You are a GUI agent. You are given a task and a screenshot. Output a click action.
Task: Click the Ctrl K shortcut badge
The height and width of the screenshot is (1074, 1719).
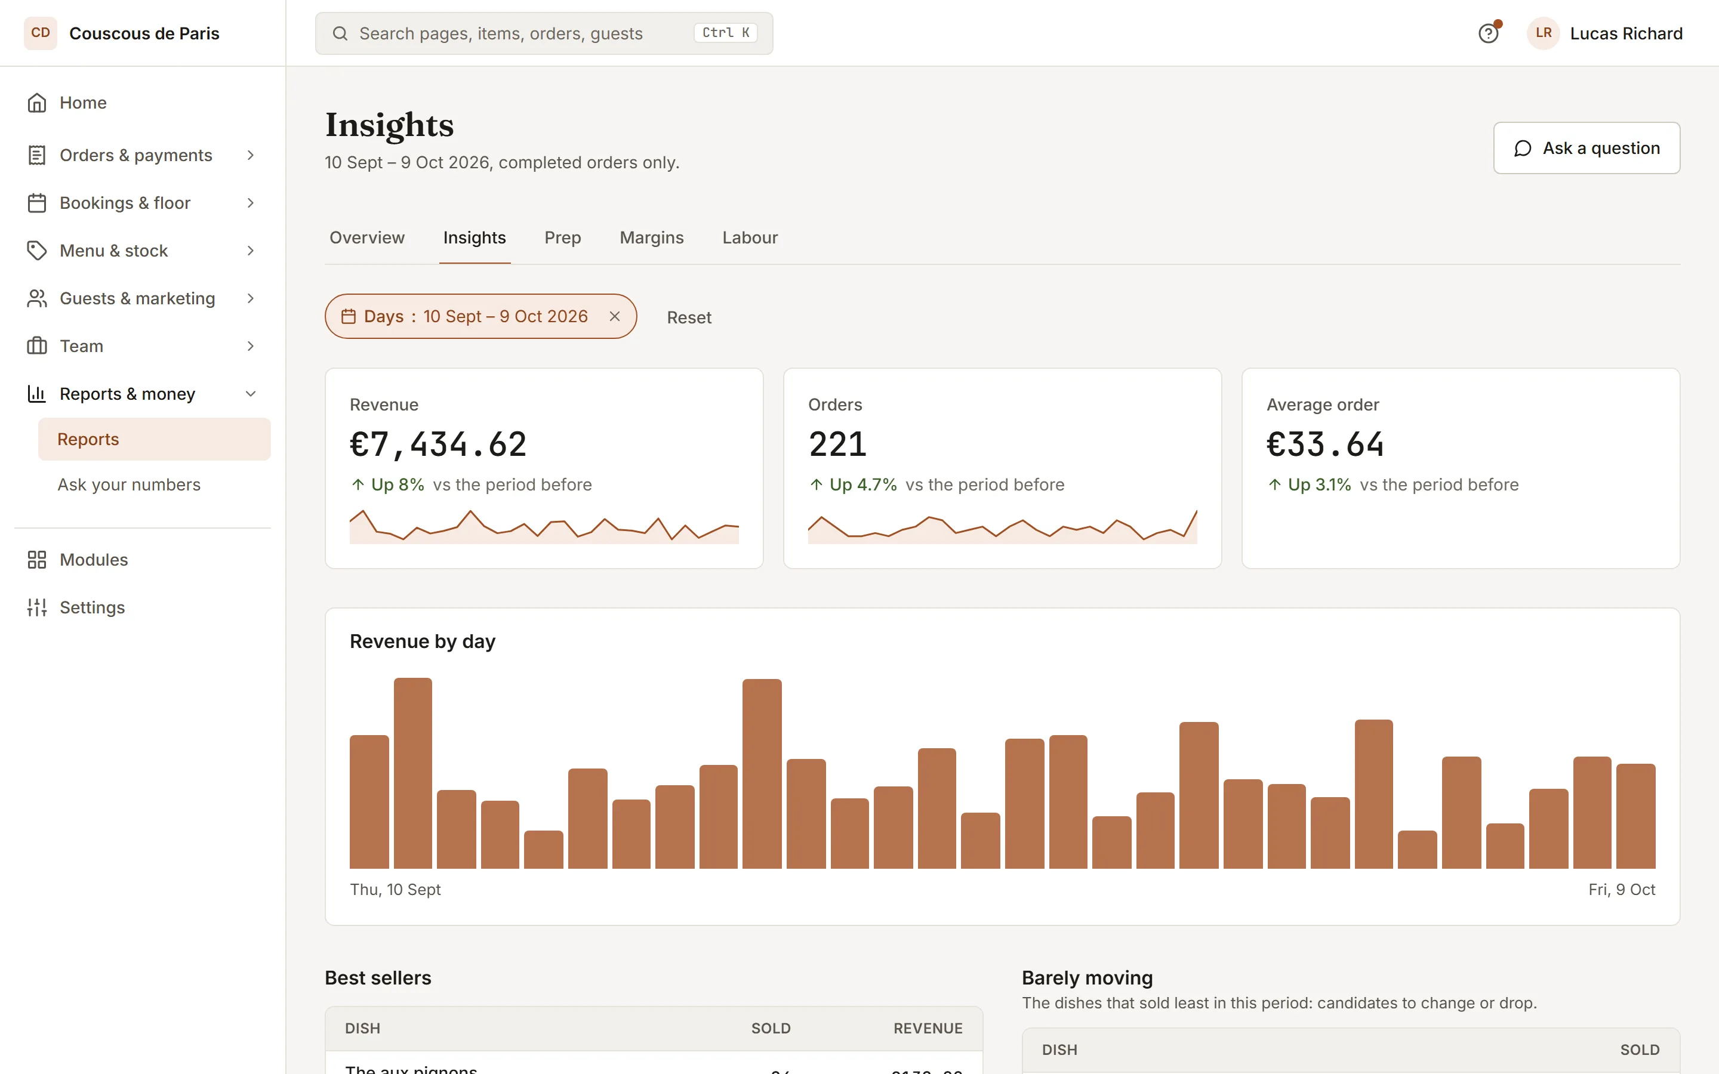pyautogui.click(x=726, y=33)
